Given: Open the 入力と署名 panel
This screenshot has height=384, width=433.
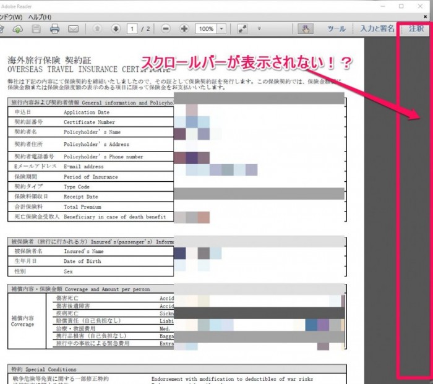Looking at the screenshot, I should pyautogui.click(x=377, y=28).
